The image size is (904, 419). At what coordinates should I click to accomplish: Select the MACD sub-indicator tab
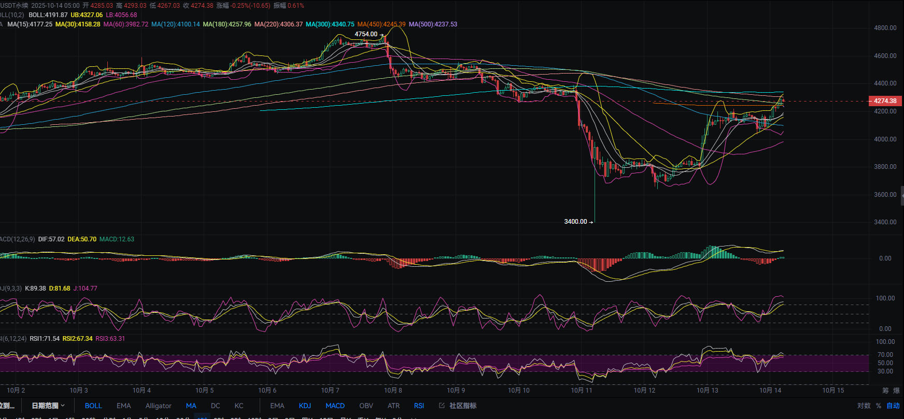point(335,406)
